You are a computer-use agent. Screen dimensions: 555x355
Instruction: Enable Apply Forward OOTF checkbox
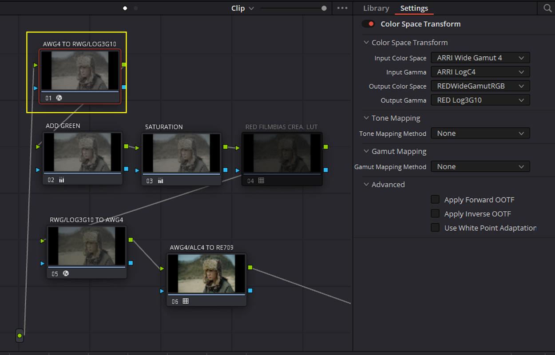pos(435,199)
